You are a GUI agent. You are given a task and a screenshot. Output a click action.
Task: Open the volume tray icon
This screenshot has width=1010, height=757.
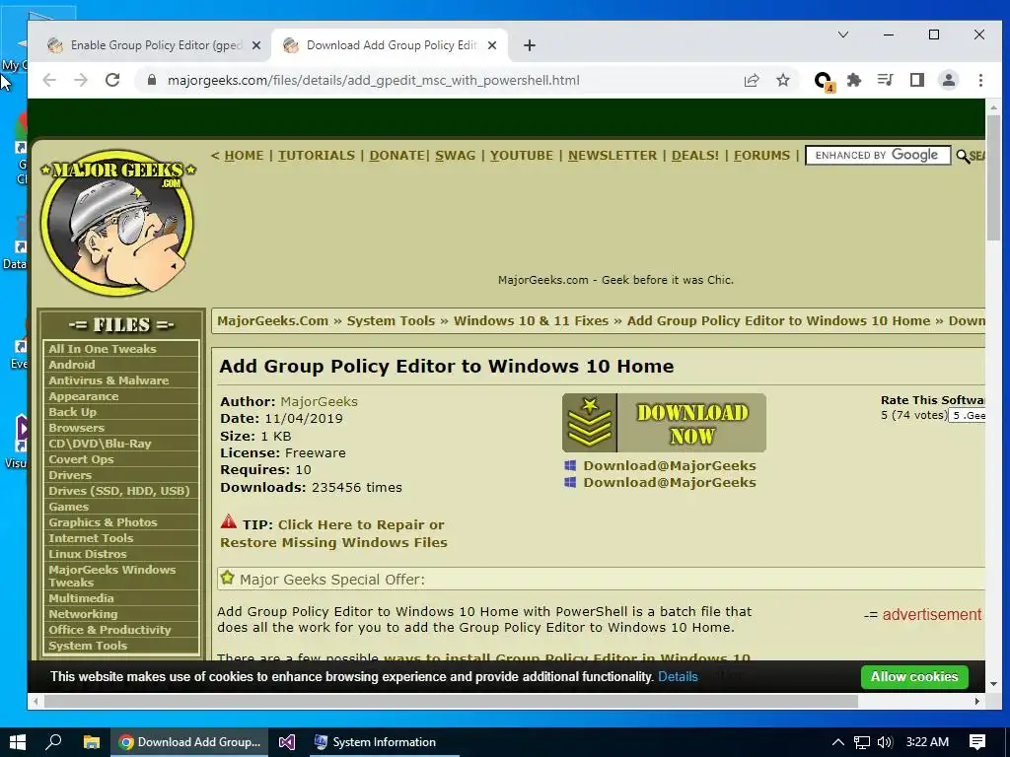coord(885,742)
